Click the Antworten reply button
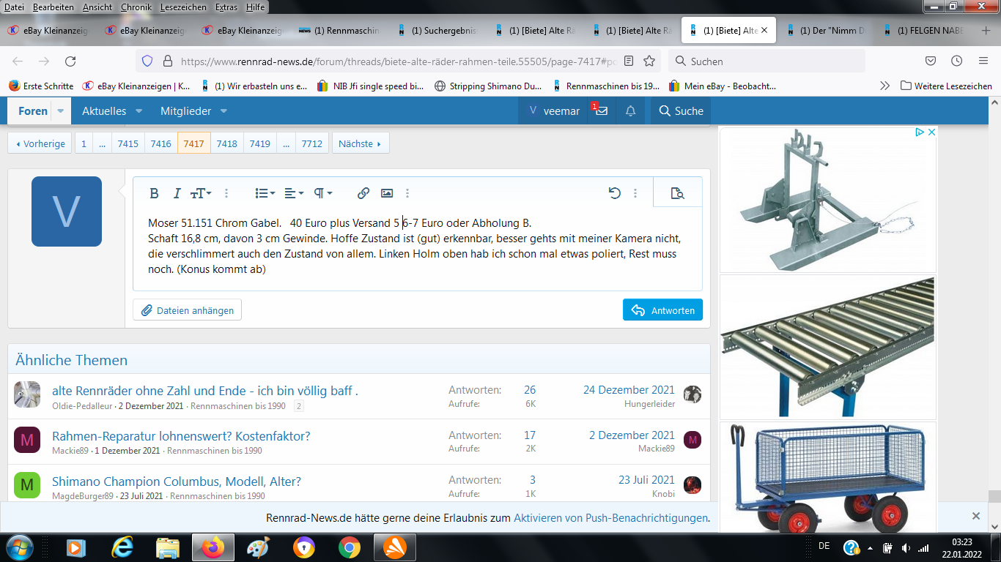Viewport: 1001px width, 562px height. point(662,310)
